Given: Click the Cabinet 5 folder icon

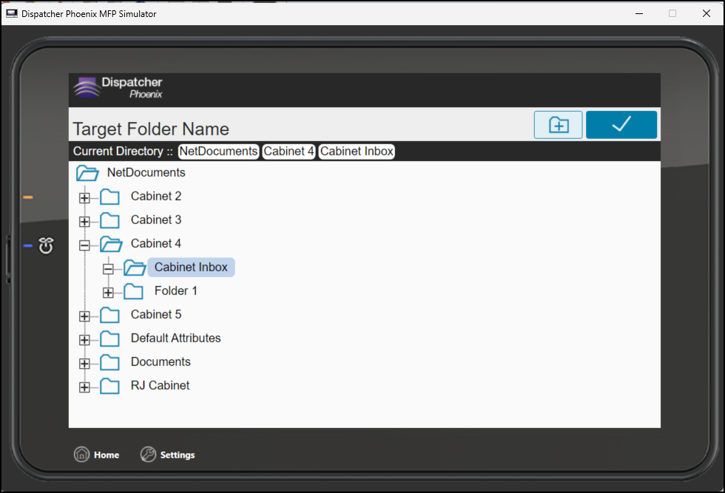Looking at the screenshot, I should [109, 315].
